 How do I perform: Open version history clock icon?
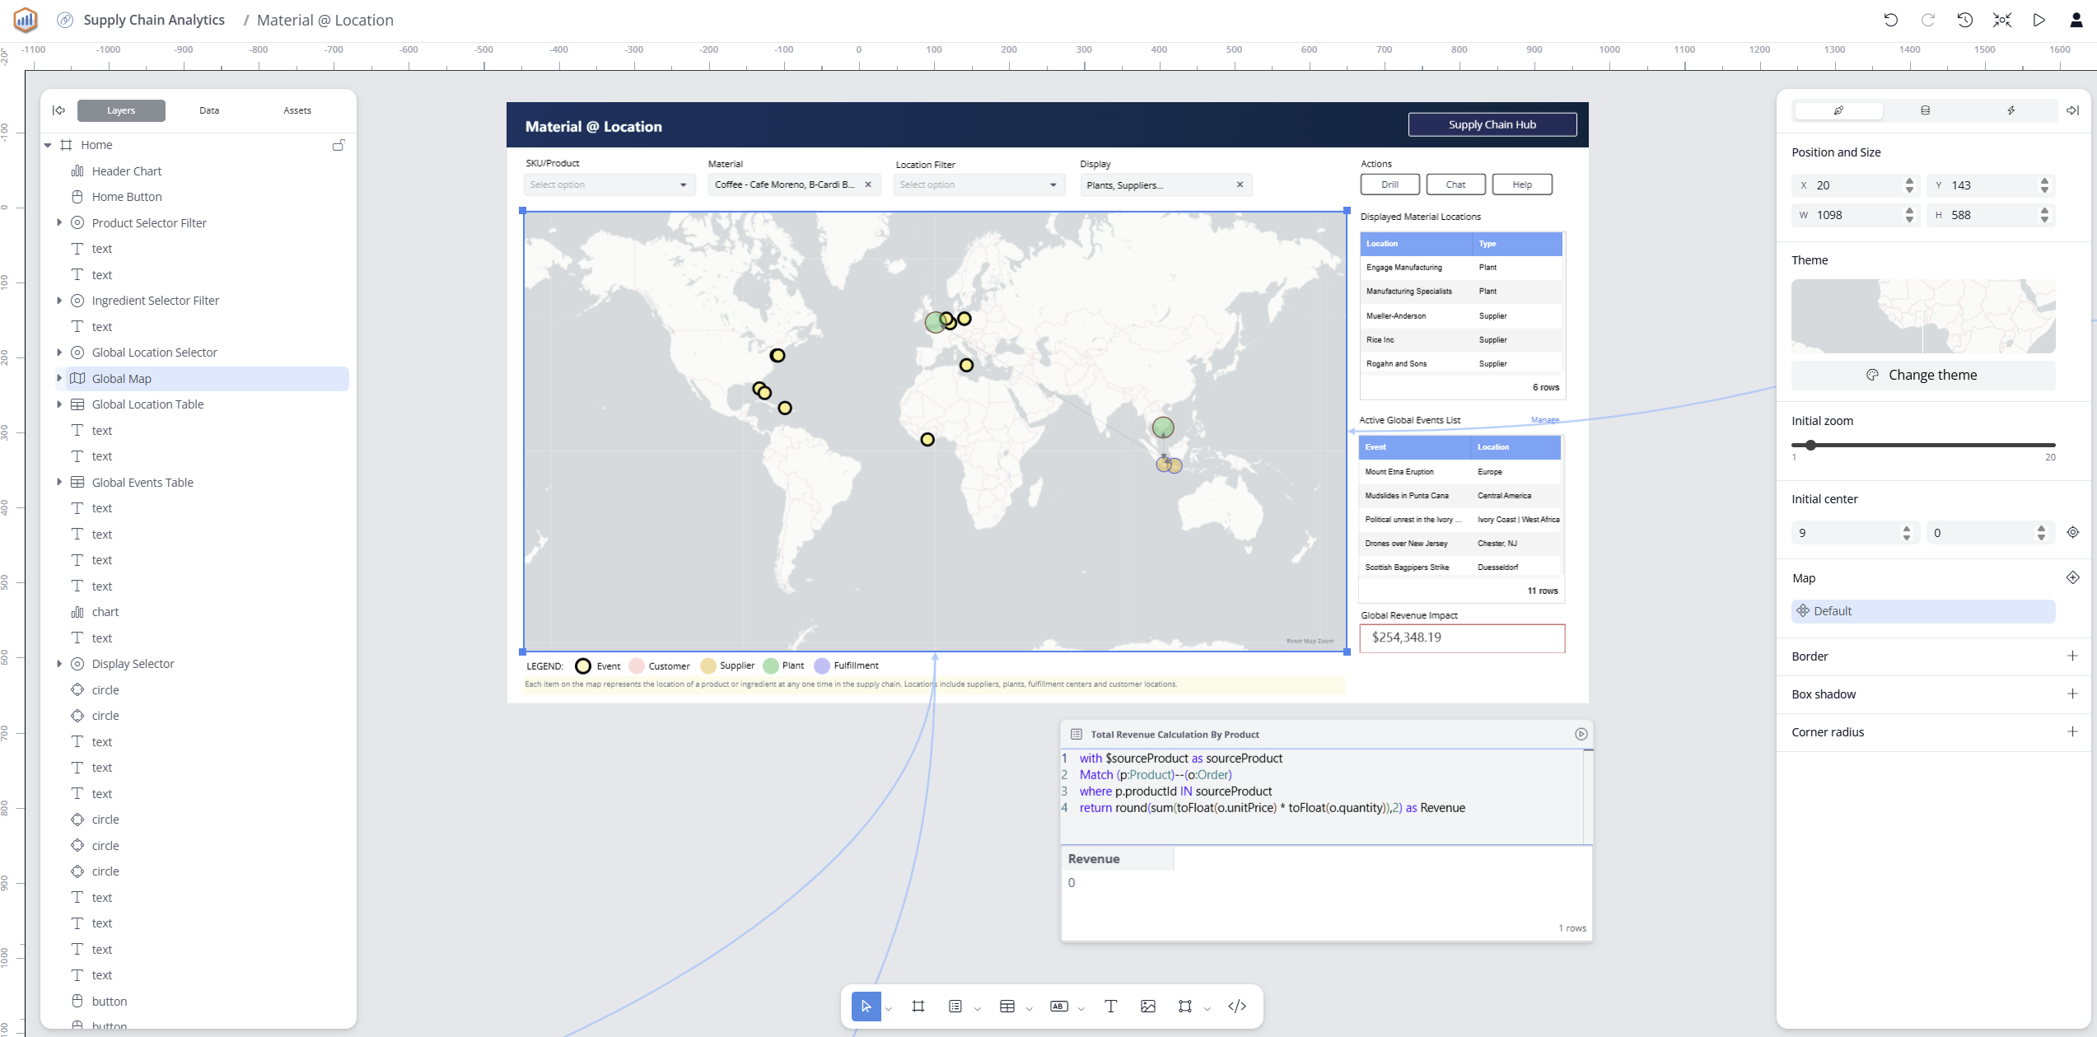click(1965, 20)
